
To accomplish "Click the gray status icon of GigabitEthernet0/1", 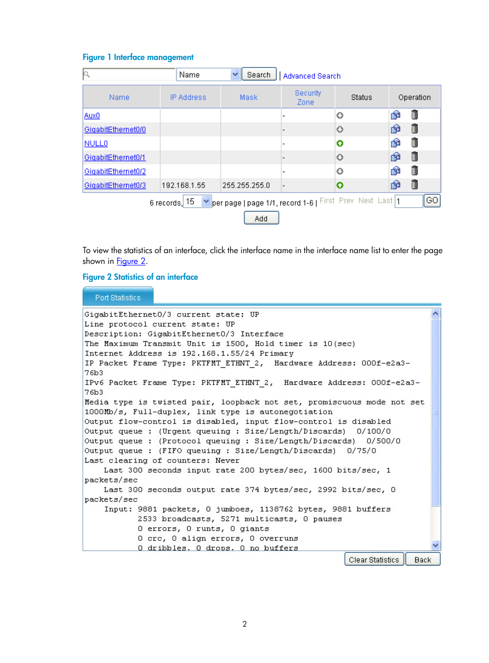I will (x=340, y=157).
